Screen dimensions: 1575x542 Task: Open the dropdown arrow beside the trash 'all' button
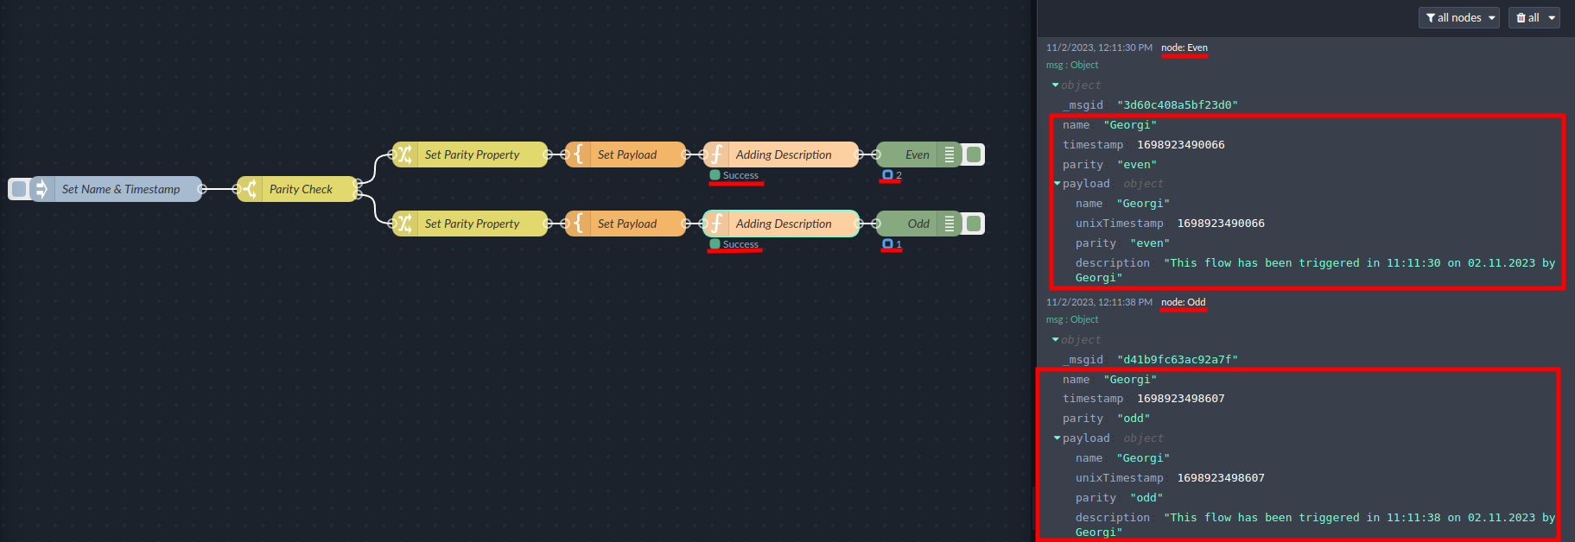1552,17
